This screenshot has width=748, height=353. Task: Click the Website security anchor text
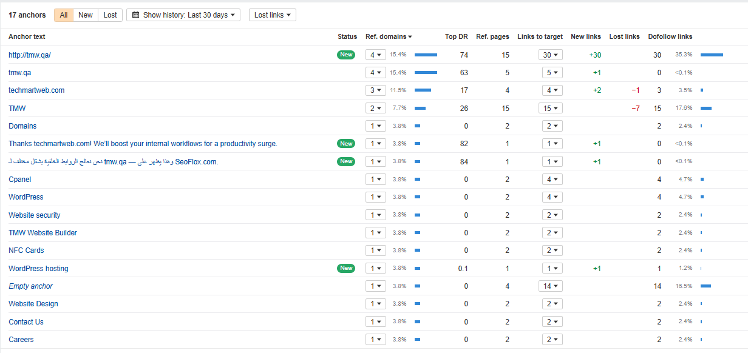pyautogui.click(x=35, y=215)
